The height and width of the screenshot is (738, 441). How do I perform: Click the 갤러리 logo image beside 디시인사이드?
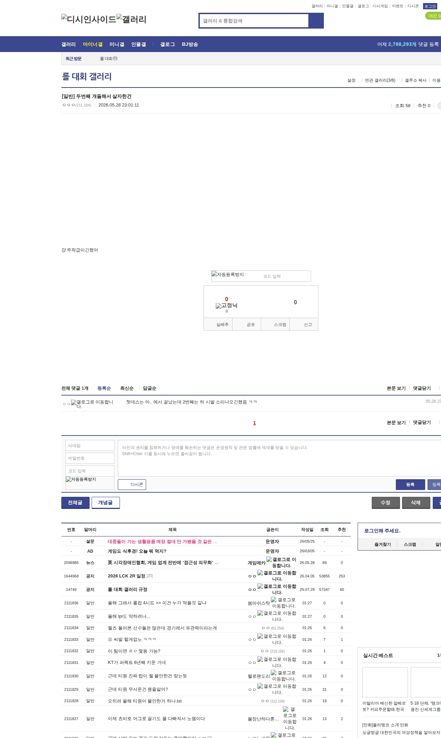131,19
